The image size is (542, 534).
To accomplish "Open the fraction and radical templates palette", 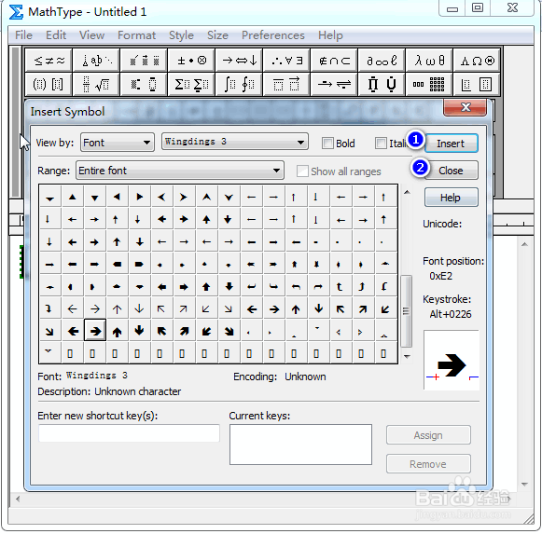I will (x=96, y=84).
